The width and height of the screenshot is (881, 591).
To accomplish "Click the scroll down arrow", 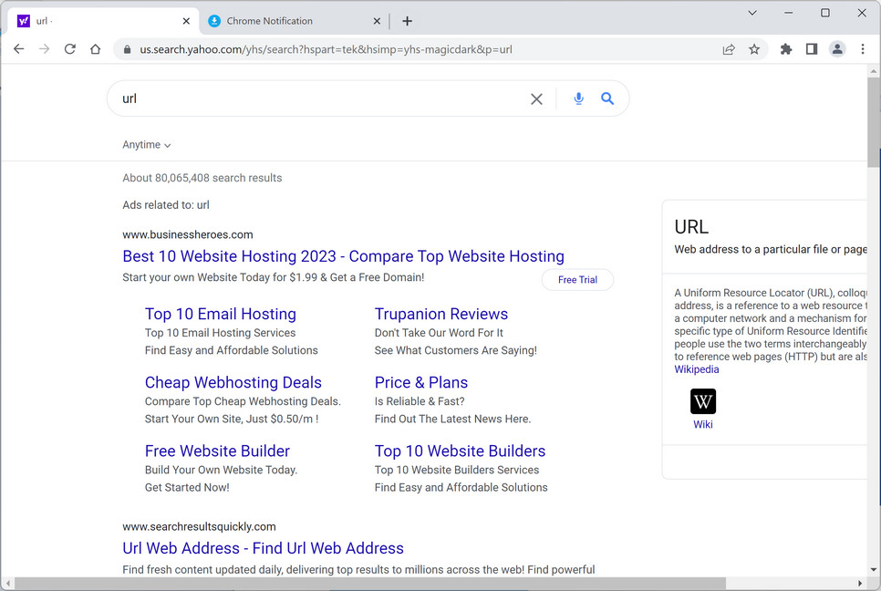I will click(x=873, y=570).
